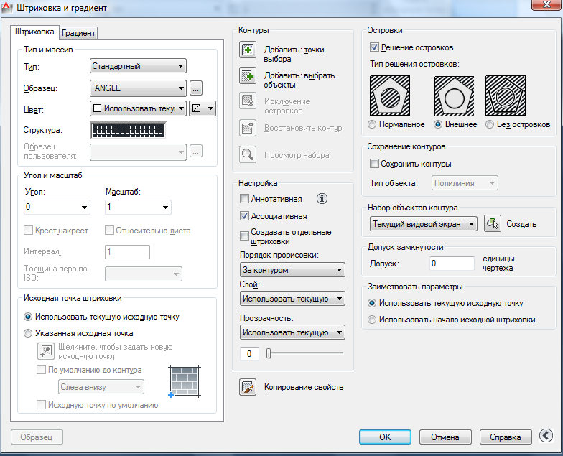Click the AutoCAD logo in title bar

point(7,7)
